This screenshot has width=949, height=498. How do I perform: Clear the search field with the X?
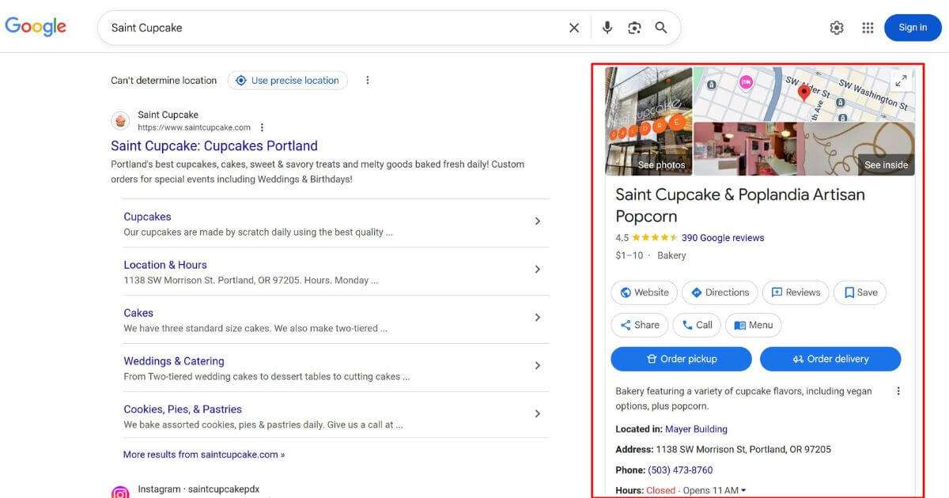[x=574, y=27]
